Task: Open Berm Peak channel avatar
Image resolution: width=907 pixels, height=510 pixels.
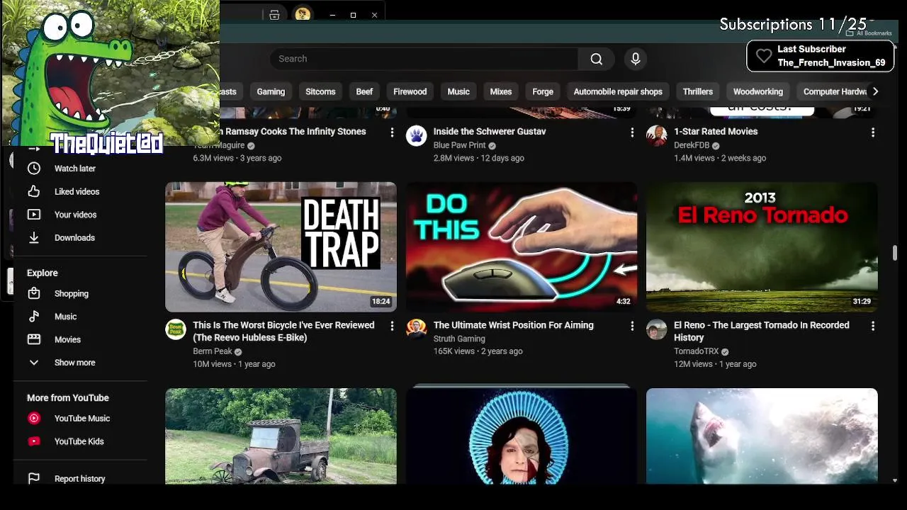Action: [176, 329]
